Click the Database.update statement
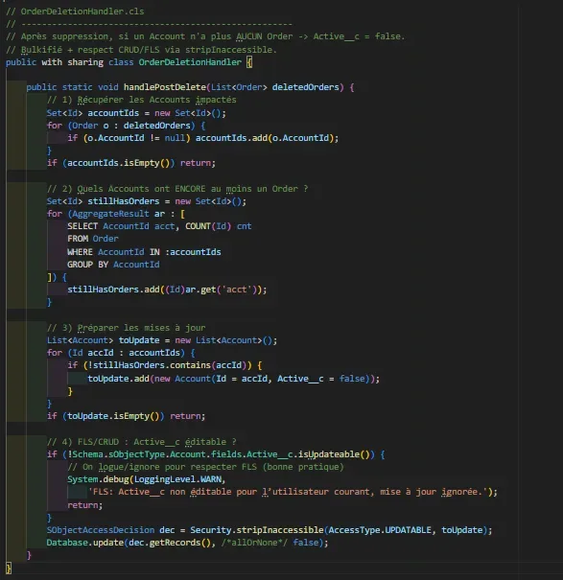Screen dimensions: 563x580 tap(187, 543)
